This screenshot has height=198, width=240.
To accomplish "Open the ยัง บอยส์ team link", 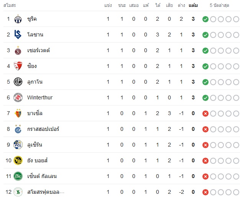I will [37, 160].
